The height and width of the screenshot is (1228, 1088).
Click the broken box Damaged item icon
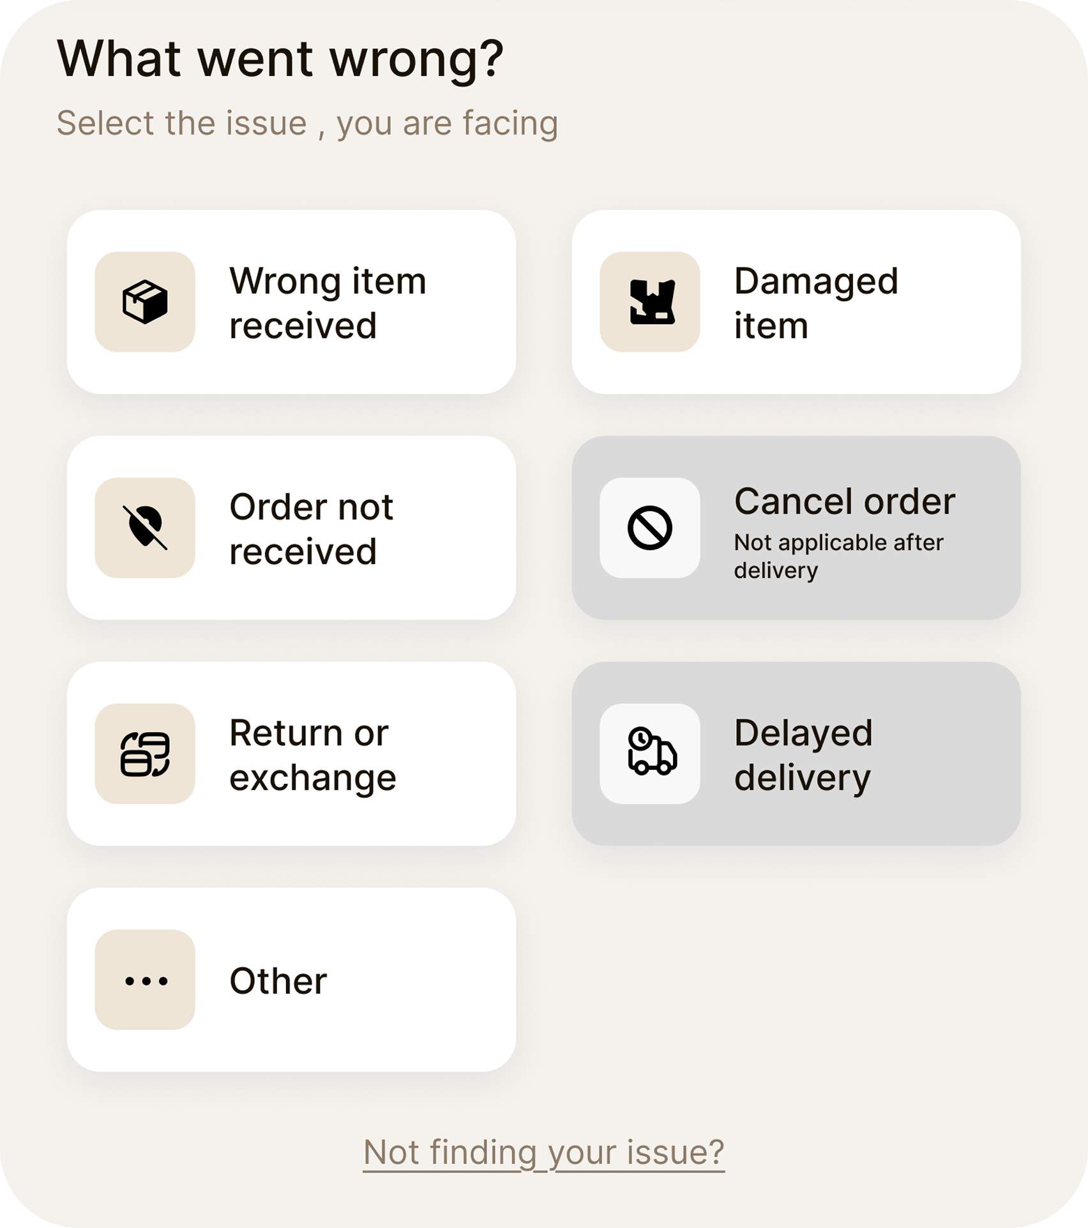(651, 302)
